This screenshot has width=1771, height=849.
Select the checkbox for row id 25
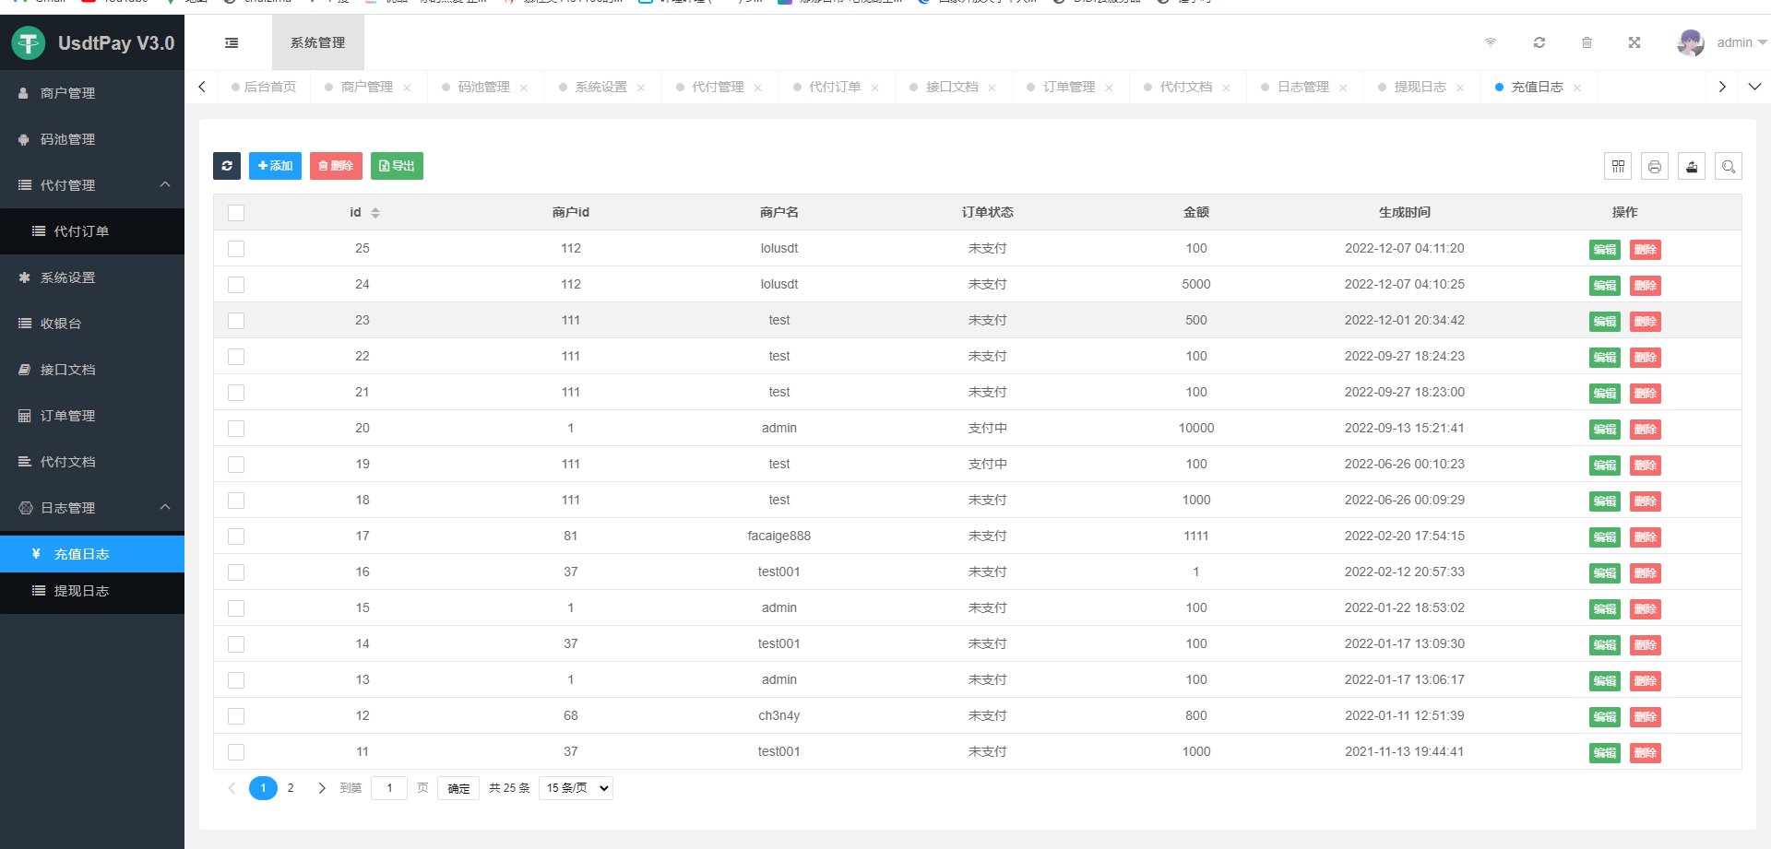point(236,249)
